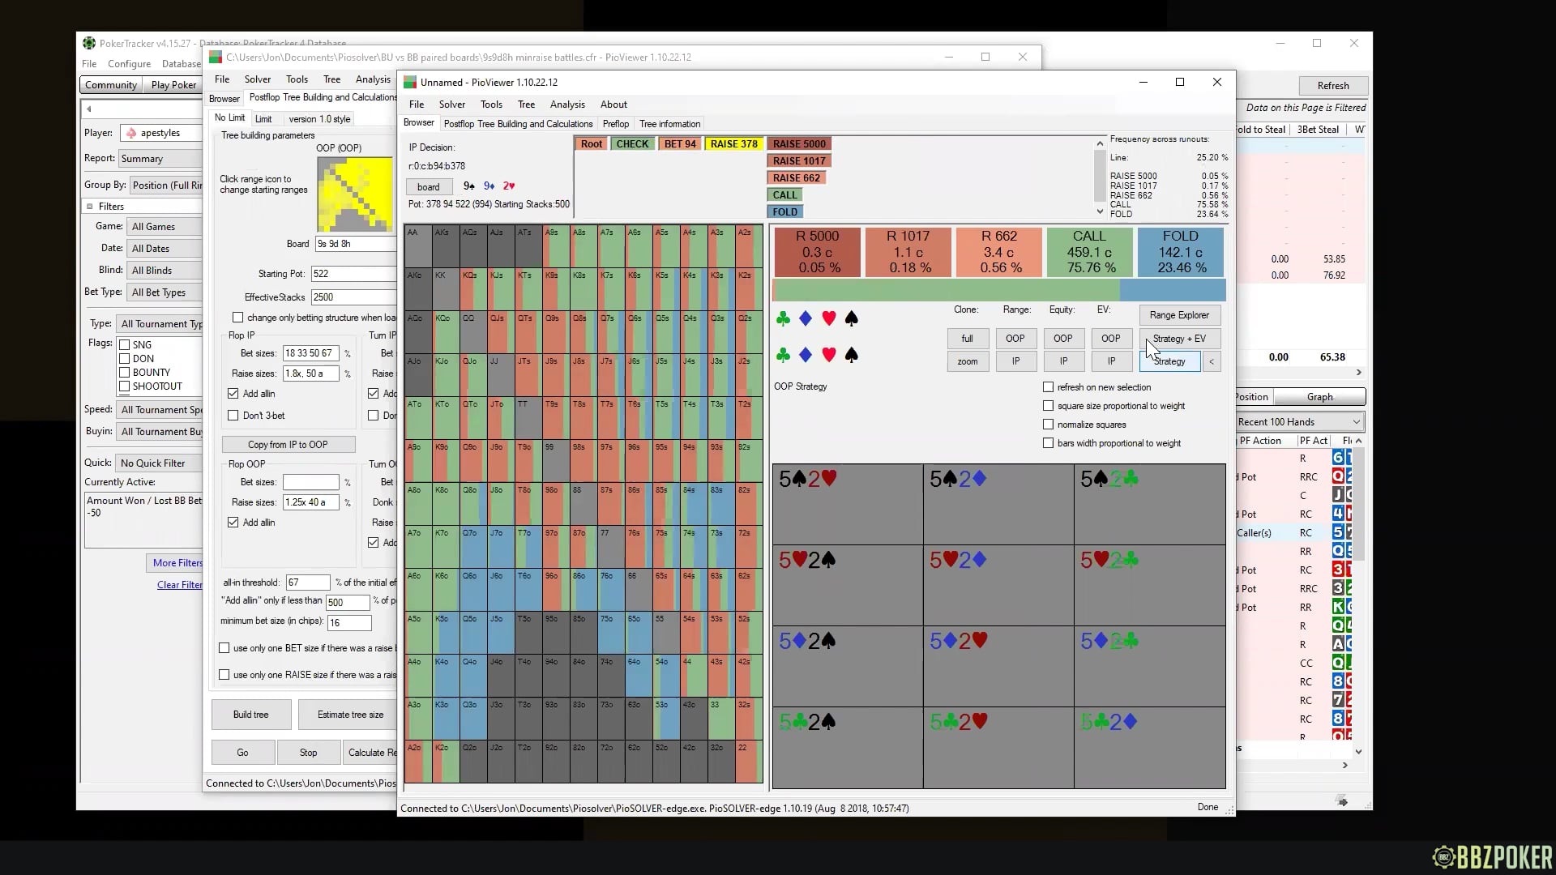
Task: Click the collapse '<' arrow next to Strategy
Action: tap(1212, 361)
